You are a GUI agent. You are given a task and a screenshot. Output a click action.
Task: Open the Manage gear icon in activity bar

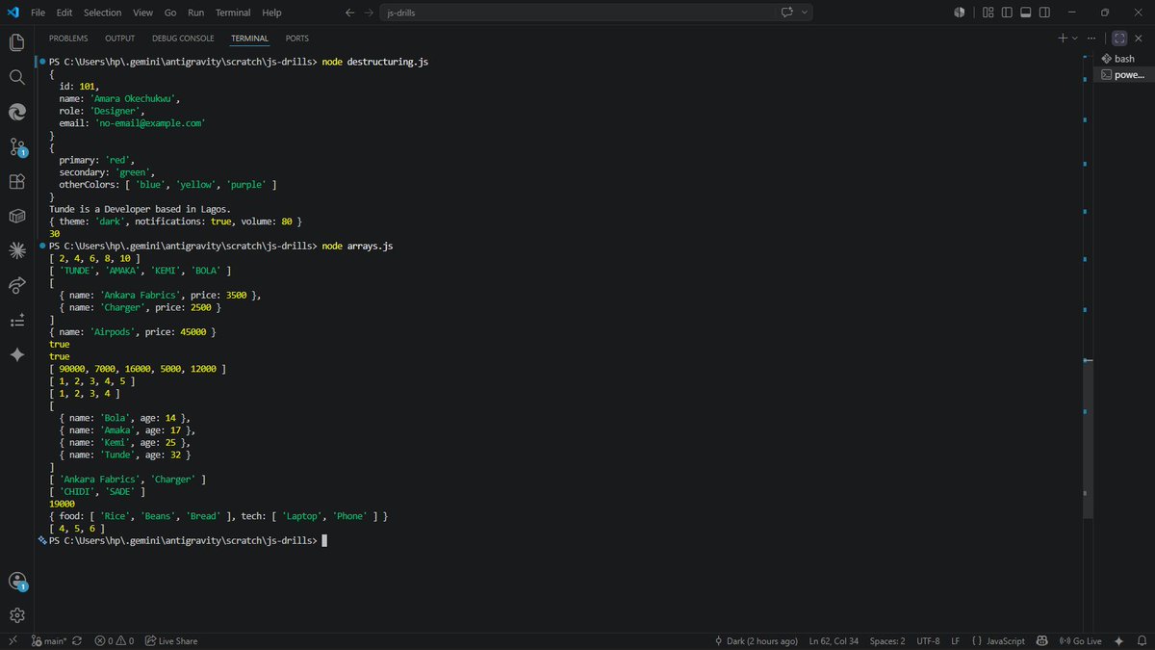click(x=16, y=615)
